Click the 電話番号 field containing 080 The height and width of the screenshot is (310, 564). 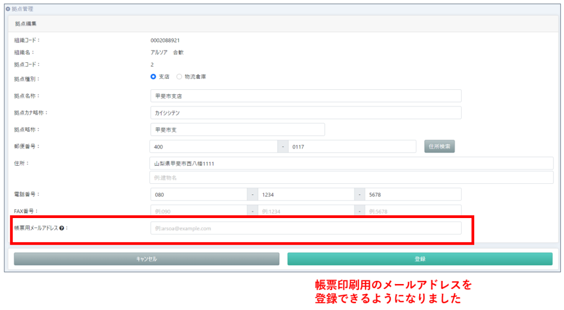pos(198,194)
